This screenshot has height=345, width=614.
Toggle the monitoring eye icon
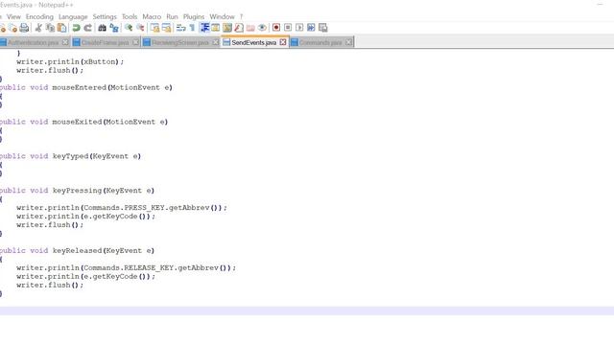[x=262, y=28]
